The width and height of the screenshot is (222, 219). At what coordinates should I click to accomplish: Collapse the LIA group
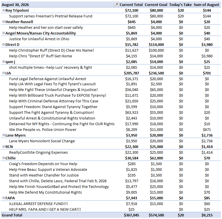3,73
